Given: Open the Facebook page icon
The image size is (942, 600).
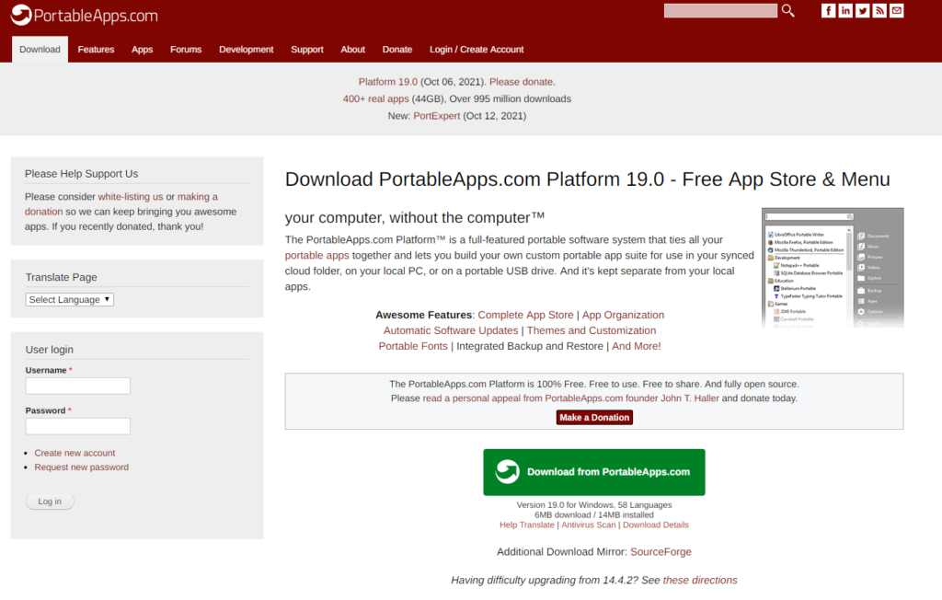Looking at the screenshot, I should coord(828,11).
